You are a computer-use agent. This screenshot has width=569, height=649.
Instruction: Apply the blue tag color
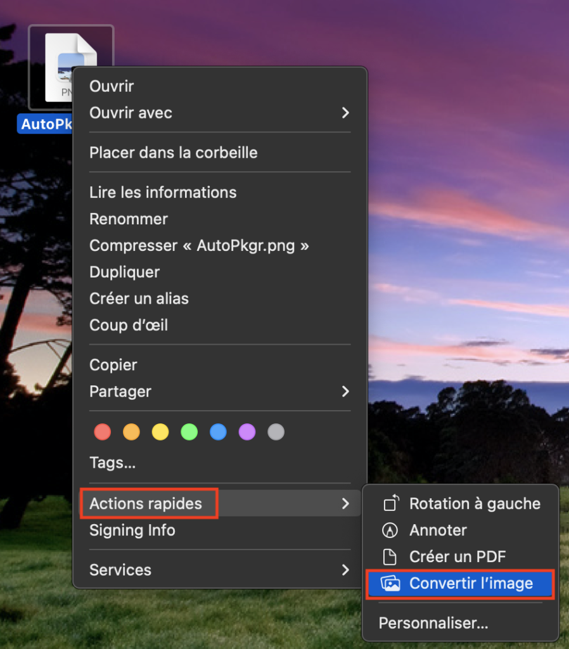click(x=218, y=432)
